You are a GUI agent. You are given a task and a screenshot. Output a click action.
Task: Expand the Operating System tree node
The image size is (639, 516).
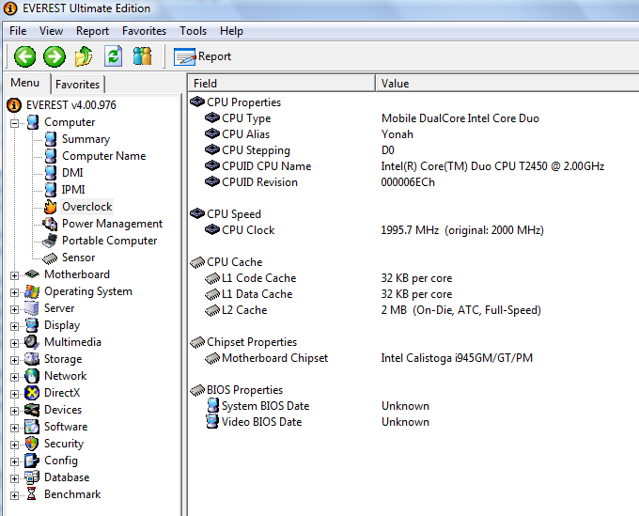coord(14,292)
